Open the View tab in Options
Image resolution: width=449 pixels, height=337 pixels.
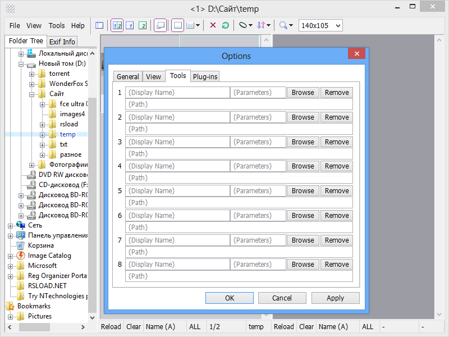153,77
